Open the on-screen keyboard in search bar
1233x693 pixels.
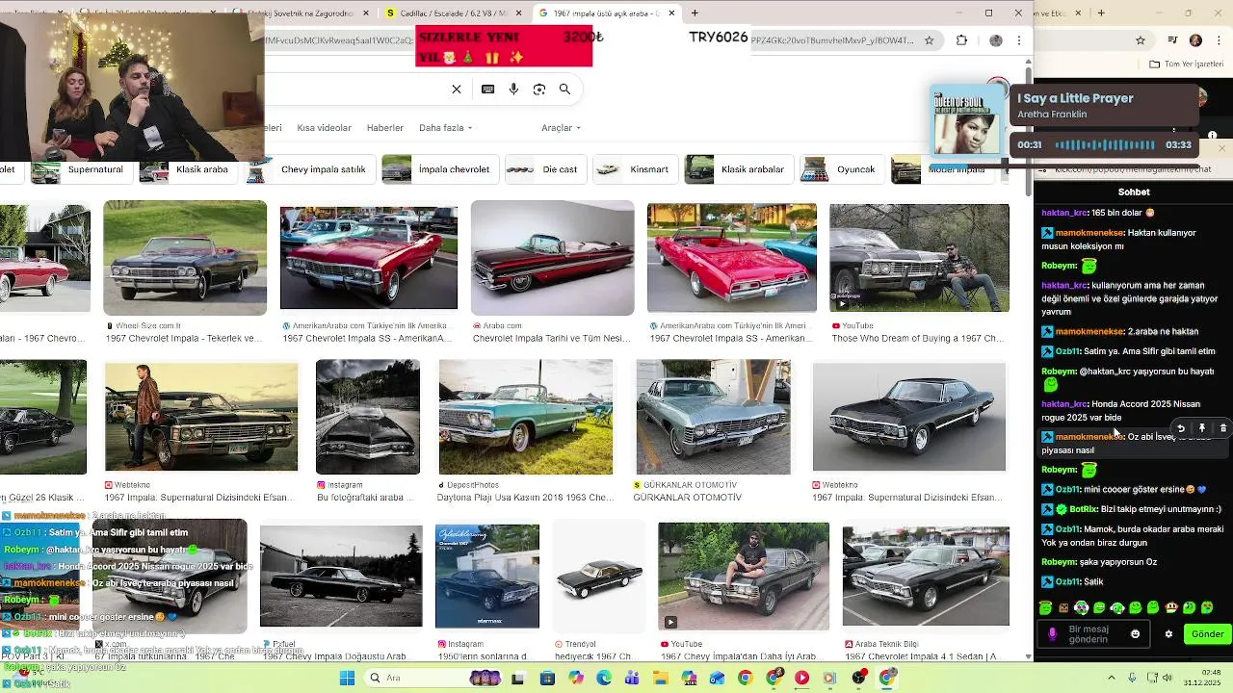pos(488,90)
